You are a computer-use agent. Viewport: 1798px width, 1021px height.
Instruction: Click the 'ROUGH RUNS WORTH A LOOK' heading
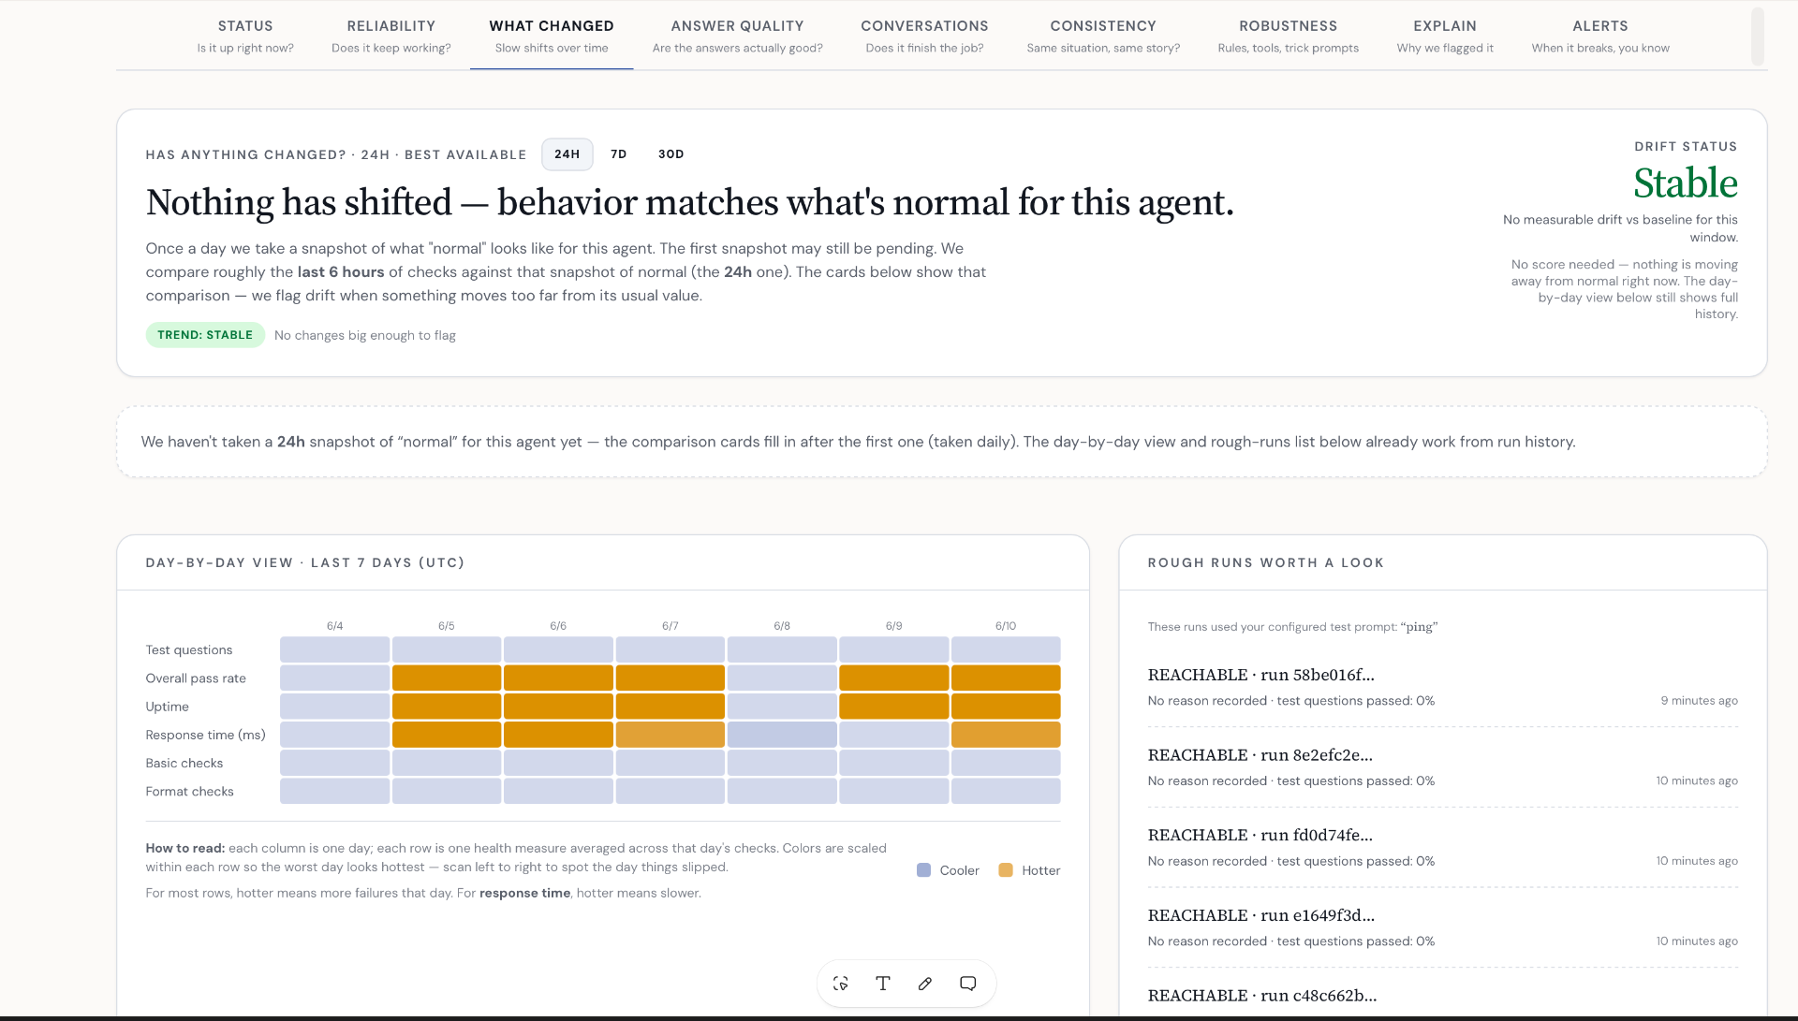[1266, 562]
